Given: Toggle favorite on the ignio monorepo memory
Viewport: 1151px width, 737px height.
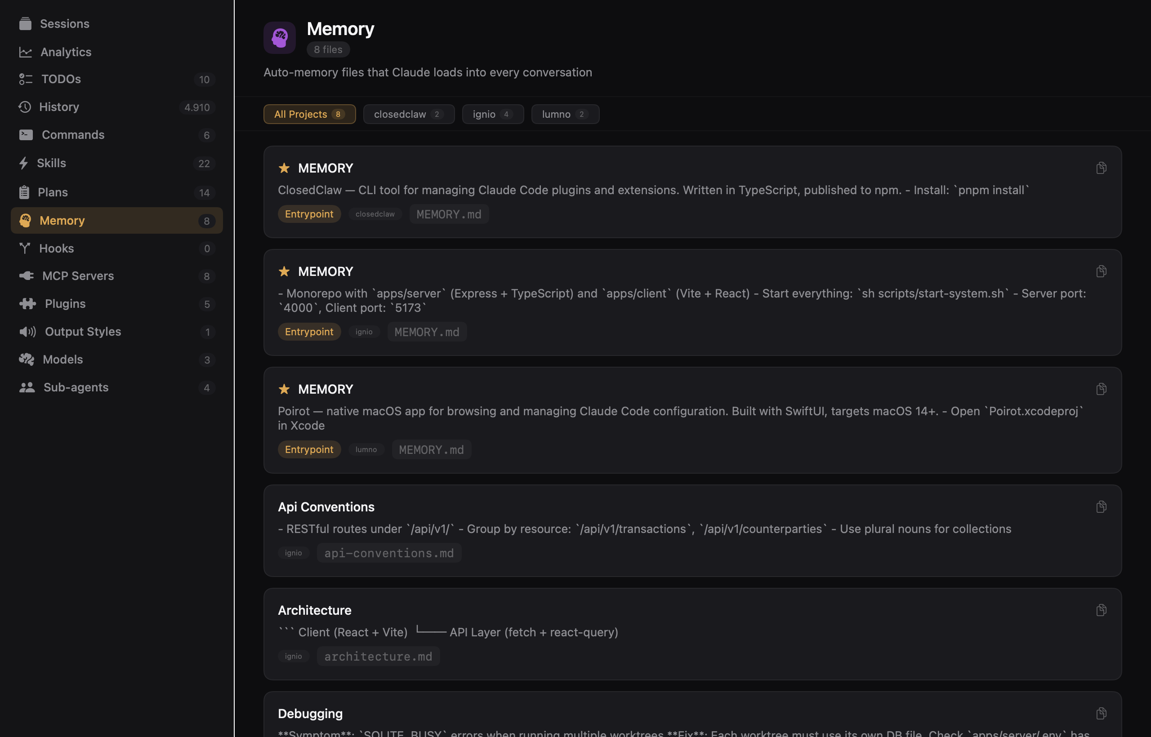Looking at the screenshot, I should [285, 271].
